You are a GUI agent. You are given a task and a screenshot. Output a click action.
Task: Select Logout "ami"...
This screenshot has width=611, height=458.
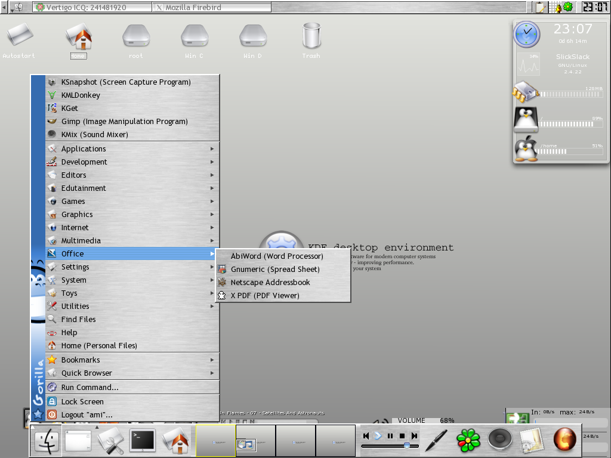(132, 415)
